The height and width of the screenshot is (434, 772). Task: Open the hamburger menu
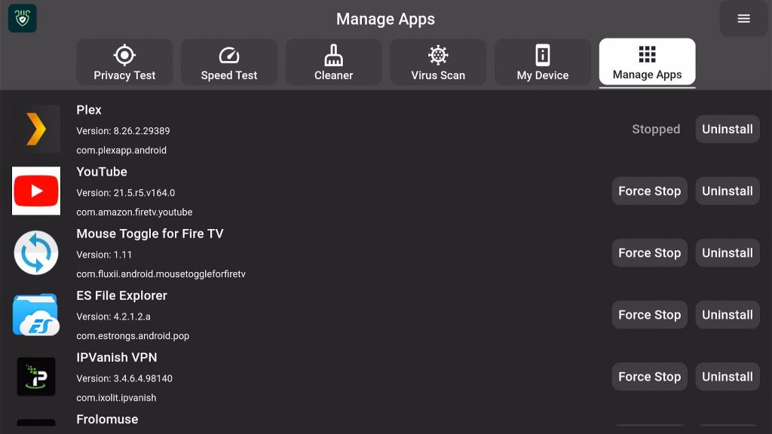tap(743, 19)
